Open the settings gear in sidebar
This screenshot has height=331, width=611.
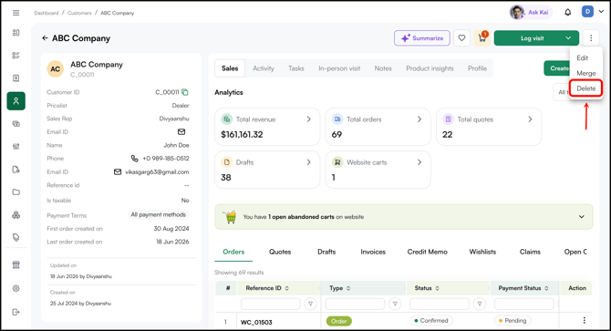pyautogui.click(x=16, y=288)
